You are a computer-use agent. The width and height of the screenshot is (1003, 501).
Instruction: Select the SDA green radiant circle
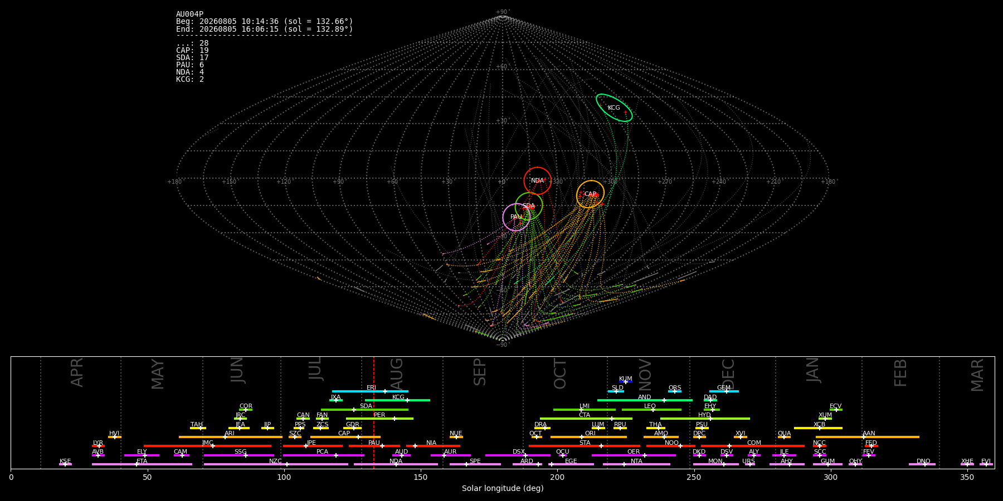coord(529,206)
